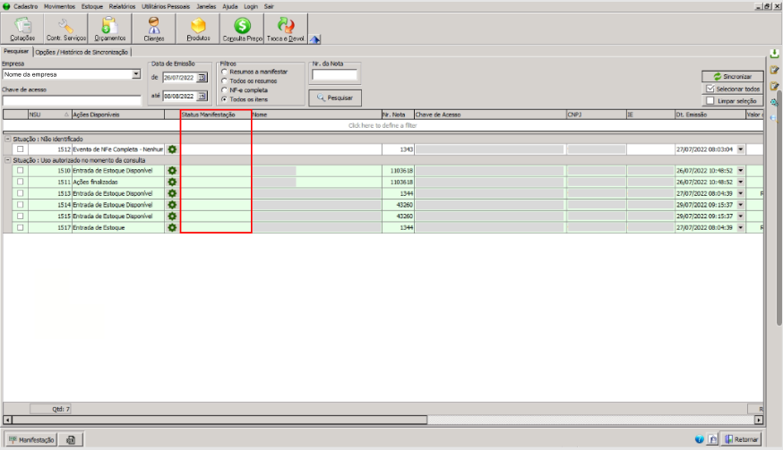This screenshot has width=783, height=450.
Task: Click the gear icon for NSU 1512
Action: point(172,149)
